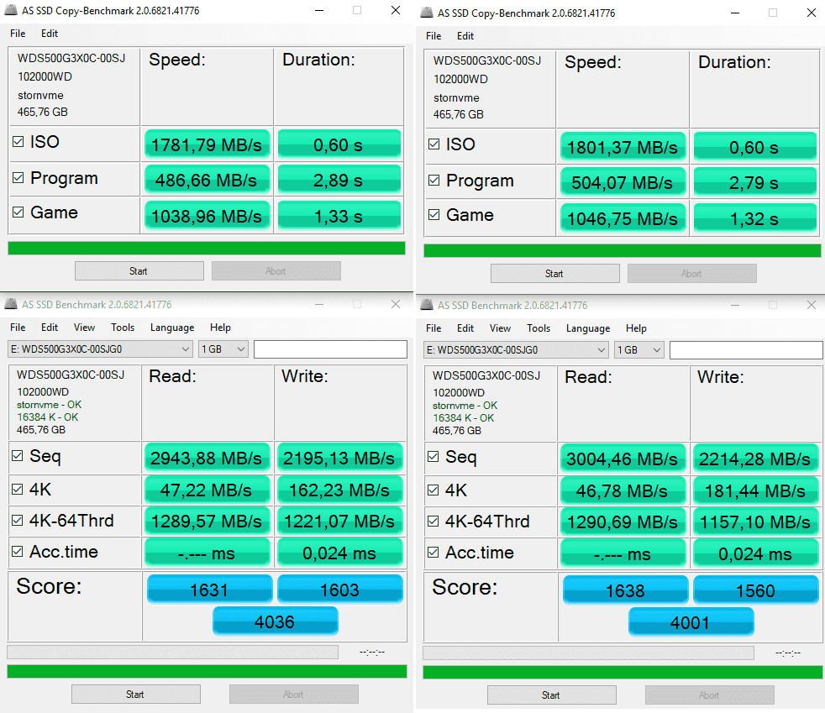Close the Copy-Benchmark window showing 486,66 MB/s
This screenshot has width=825, height=713.
[396, 11]
